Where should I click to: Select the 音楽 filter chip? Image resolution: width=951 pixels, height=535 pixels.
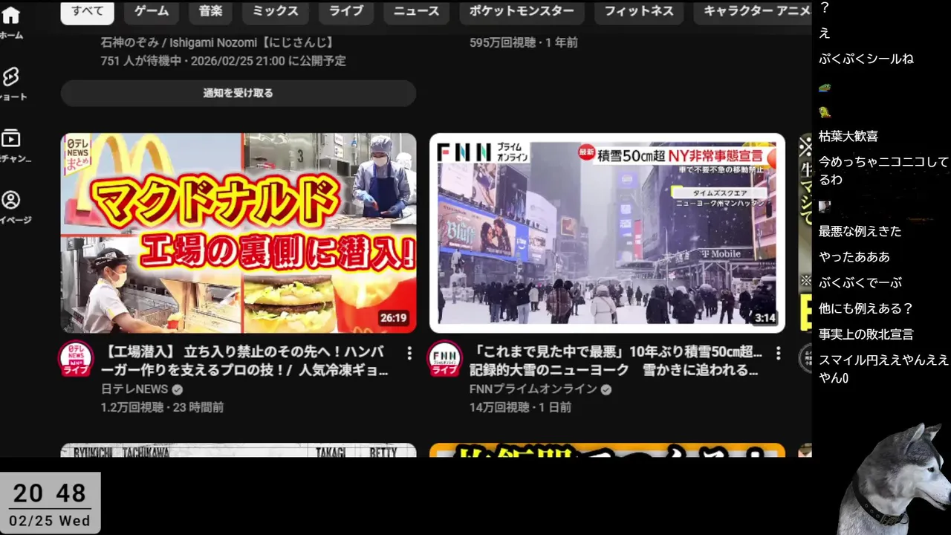[x=210, y=11]
